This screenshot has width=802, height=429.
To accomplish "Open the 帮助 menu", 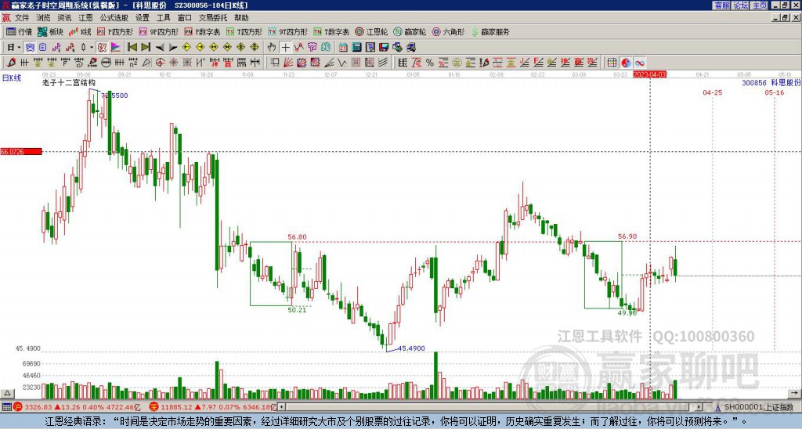I will pyautogui.click(x=241, y=18).
